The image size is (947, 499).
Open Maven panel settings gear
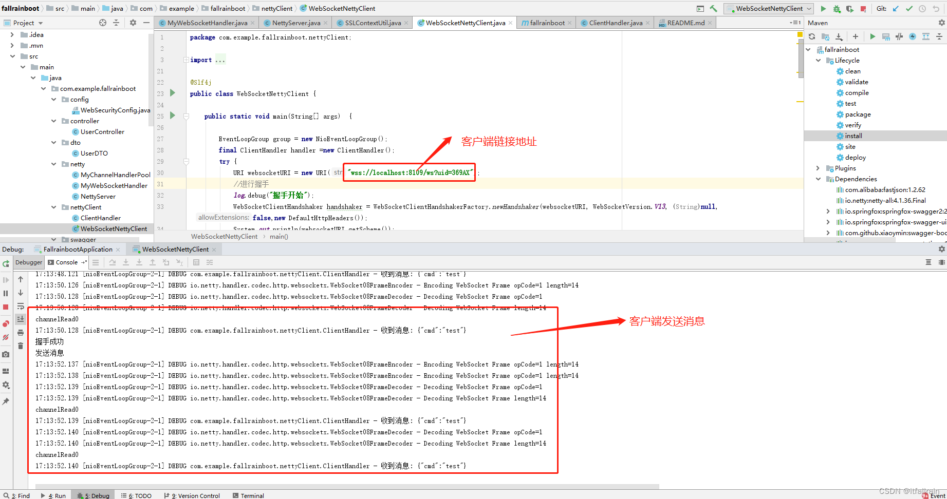coord(942,23)
